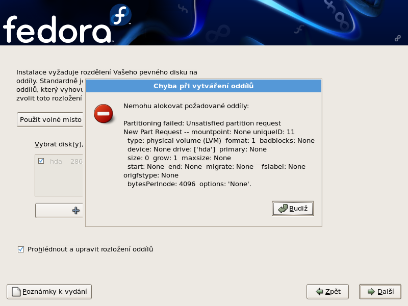Viewport: 408px width, 306px height.
Task: Open the Použít volné místo dropdown
Action: 50,120
